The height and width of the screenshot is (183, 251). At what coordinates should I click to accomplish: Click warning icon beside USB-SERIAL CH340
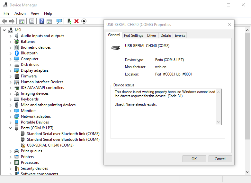tap(23, 145)
